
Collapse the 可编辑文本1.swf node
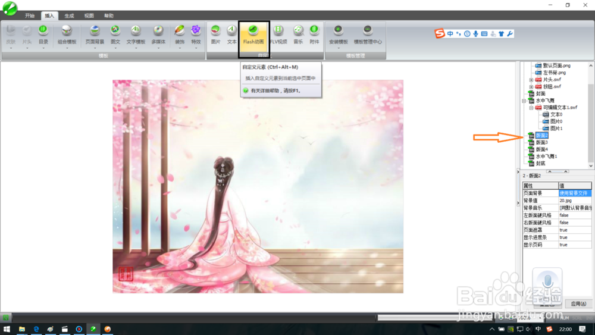coord(531,108)
